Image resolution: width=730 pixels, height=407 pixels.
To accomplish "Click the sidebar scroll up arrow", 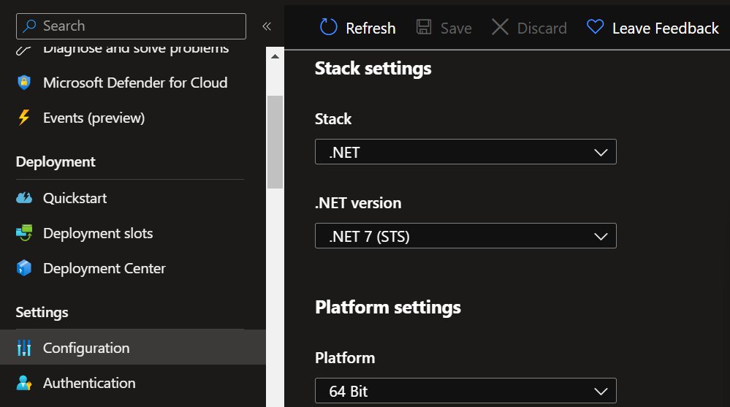I will (x=275, y=56).
